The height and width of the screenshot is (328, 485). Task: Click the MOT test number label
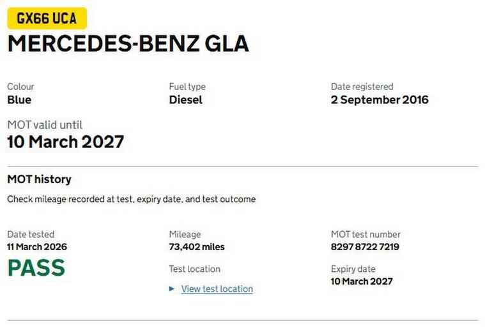(366, 234)
